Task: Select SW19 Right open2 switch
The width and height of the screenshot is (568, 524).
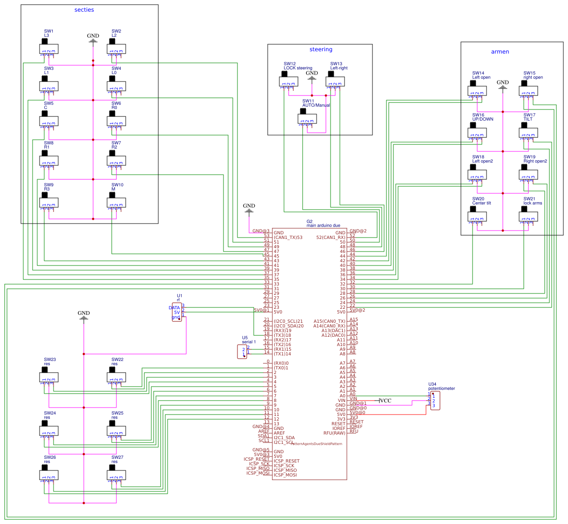Action: pyautogui.click(x=528, y=174)
